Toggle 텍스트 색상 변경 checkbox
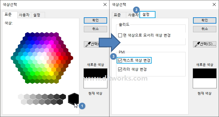 (x=120, y=60)
